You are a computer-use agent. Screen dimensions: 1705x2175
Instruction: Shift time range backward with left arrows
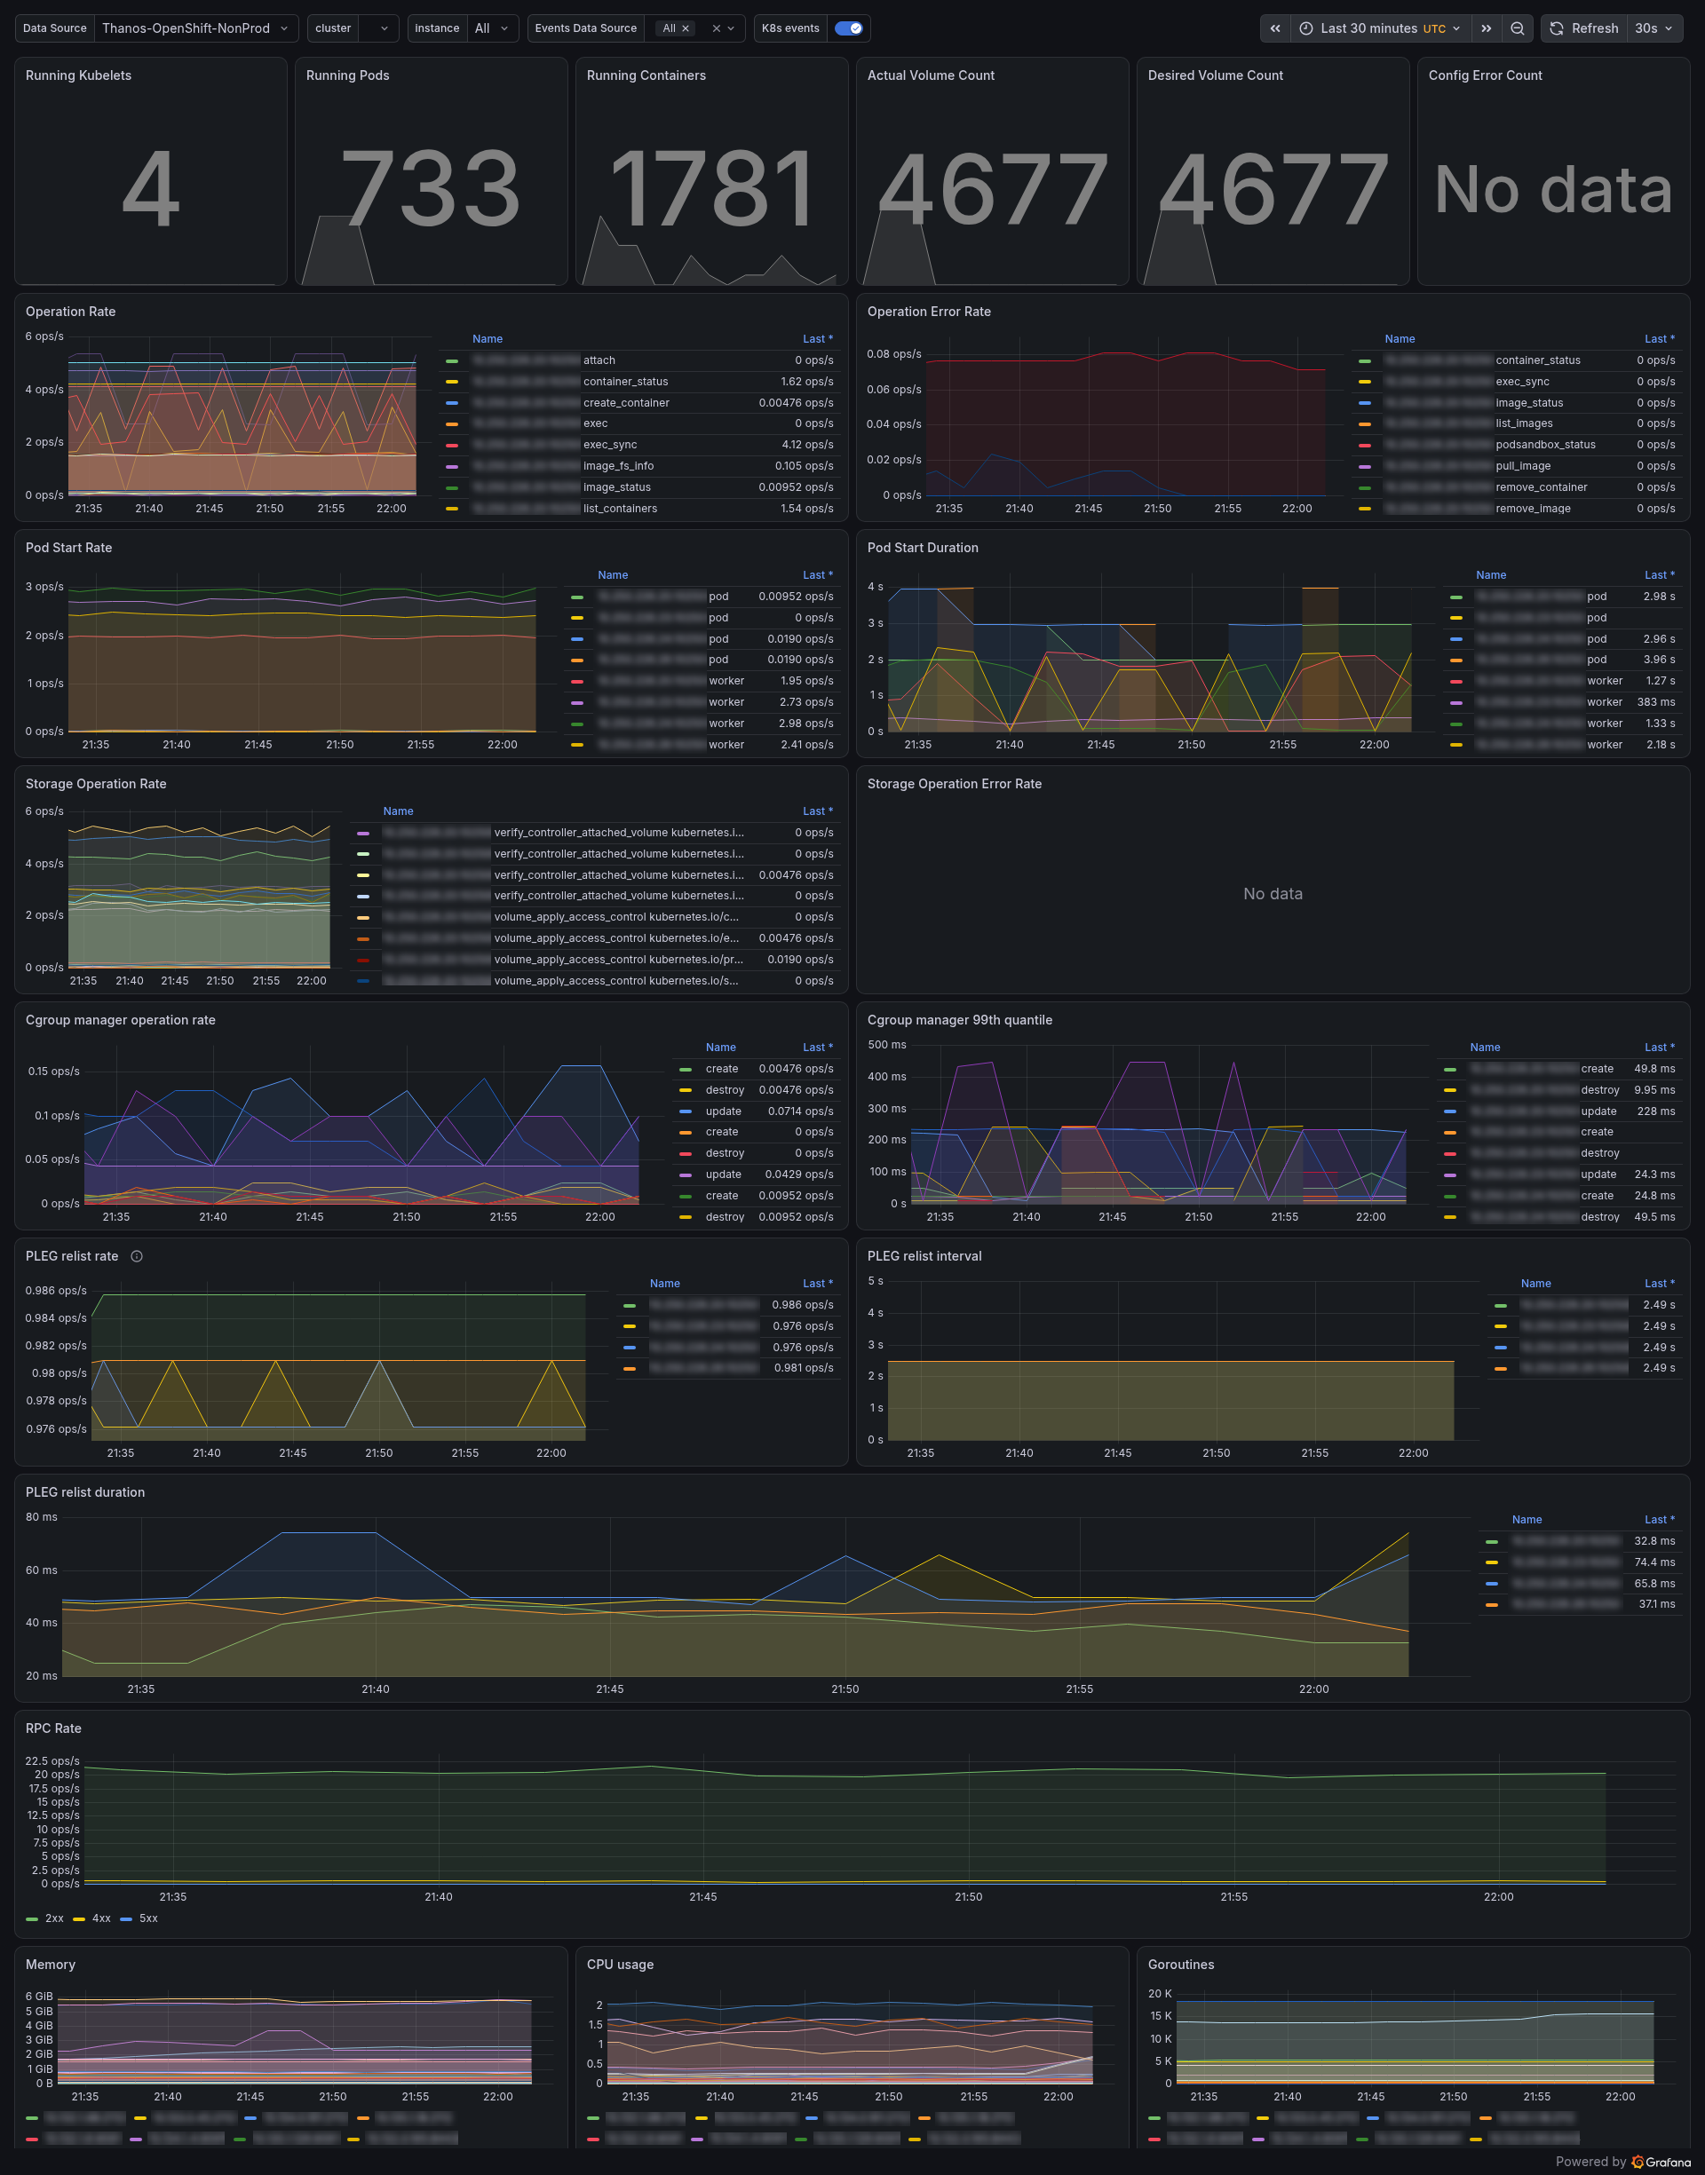(1275, 28)
